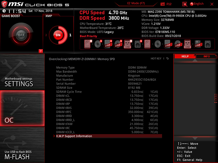Click Serial Number 00594621 value
The image size is (218, 163).
pyautogui.click(x=135, y=84)
